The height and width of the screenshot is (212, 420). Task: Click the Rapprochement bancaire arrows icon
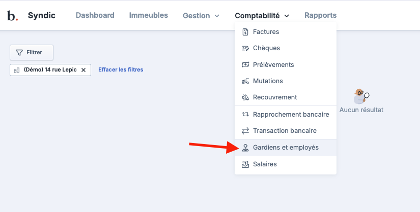pyautogui.click(x=245, y=114)
